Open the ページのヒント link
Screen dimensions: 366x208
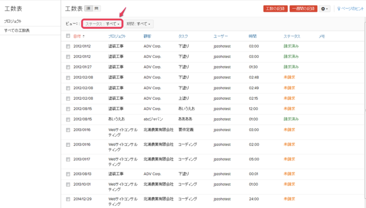click(352, 9)
